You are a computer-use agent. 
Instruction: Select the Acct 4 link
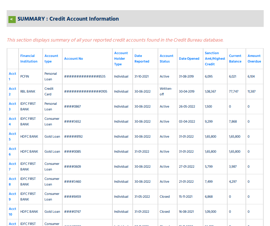(12, 122)
